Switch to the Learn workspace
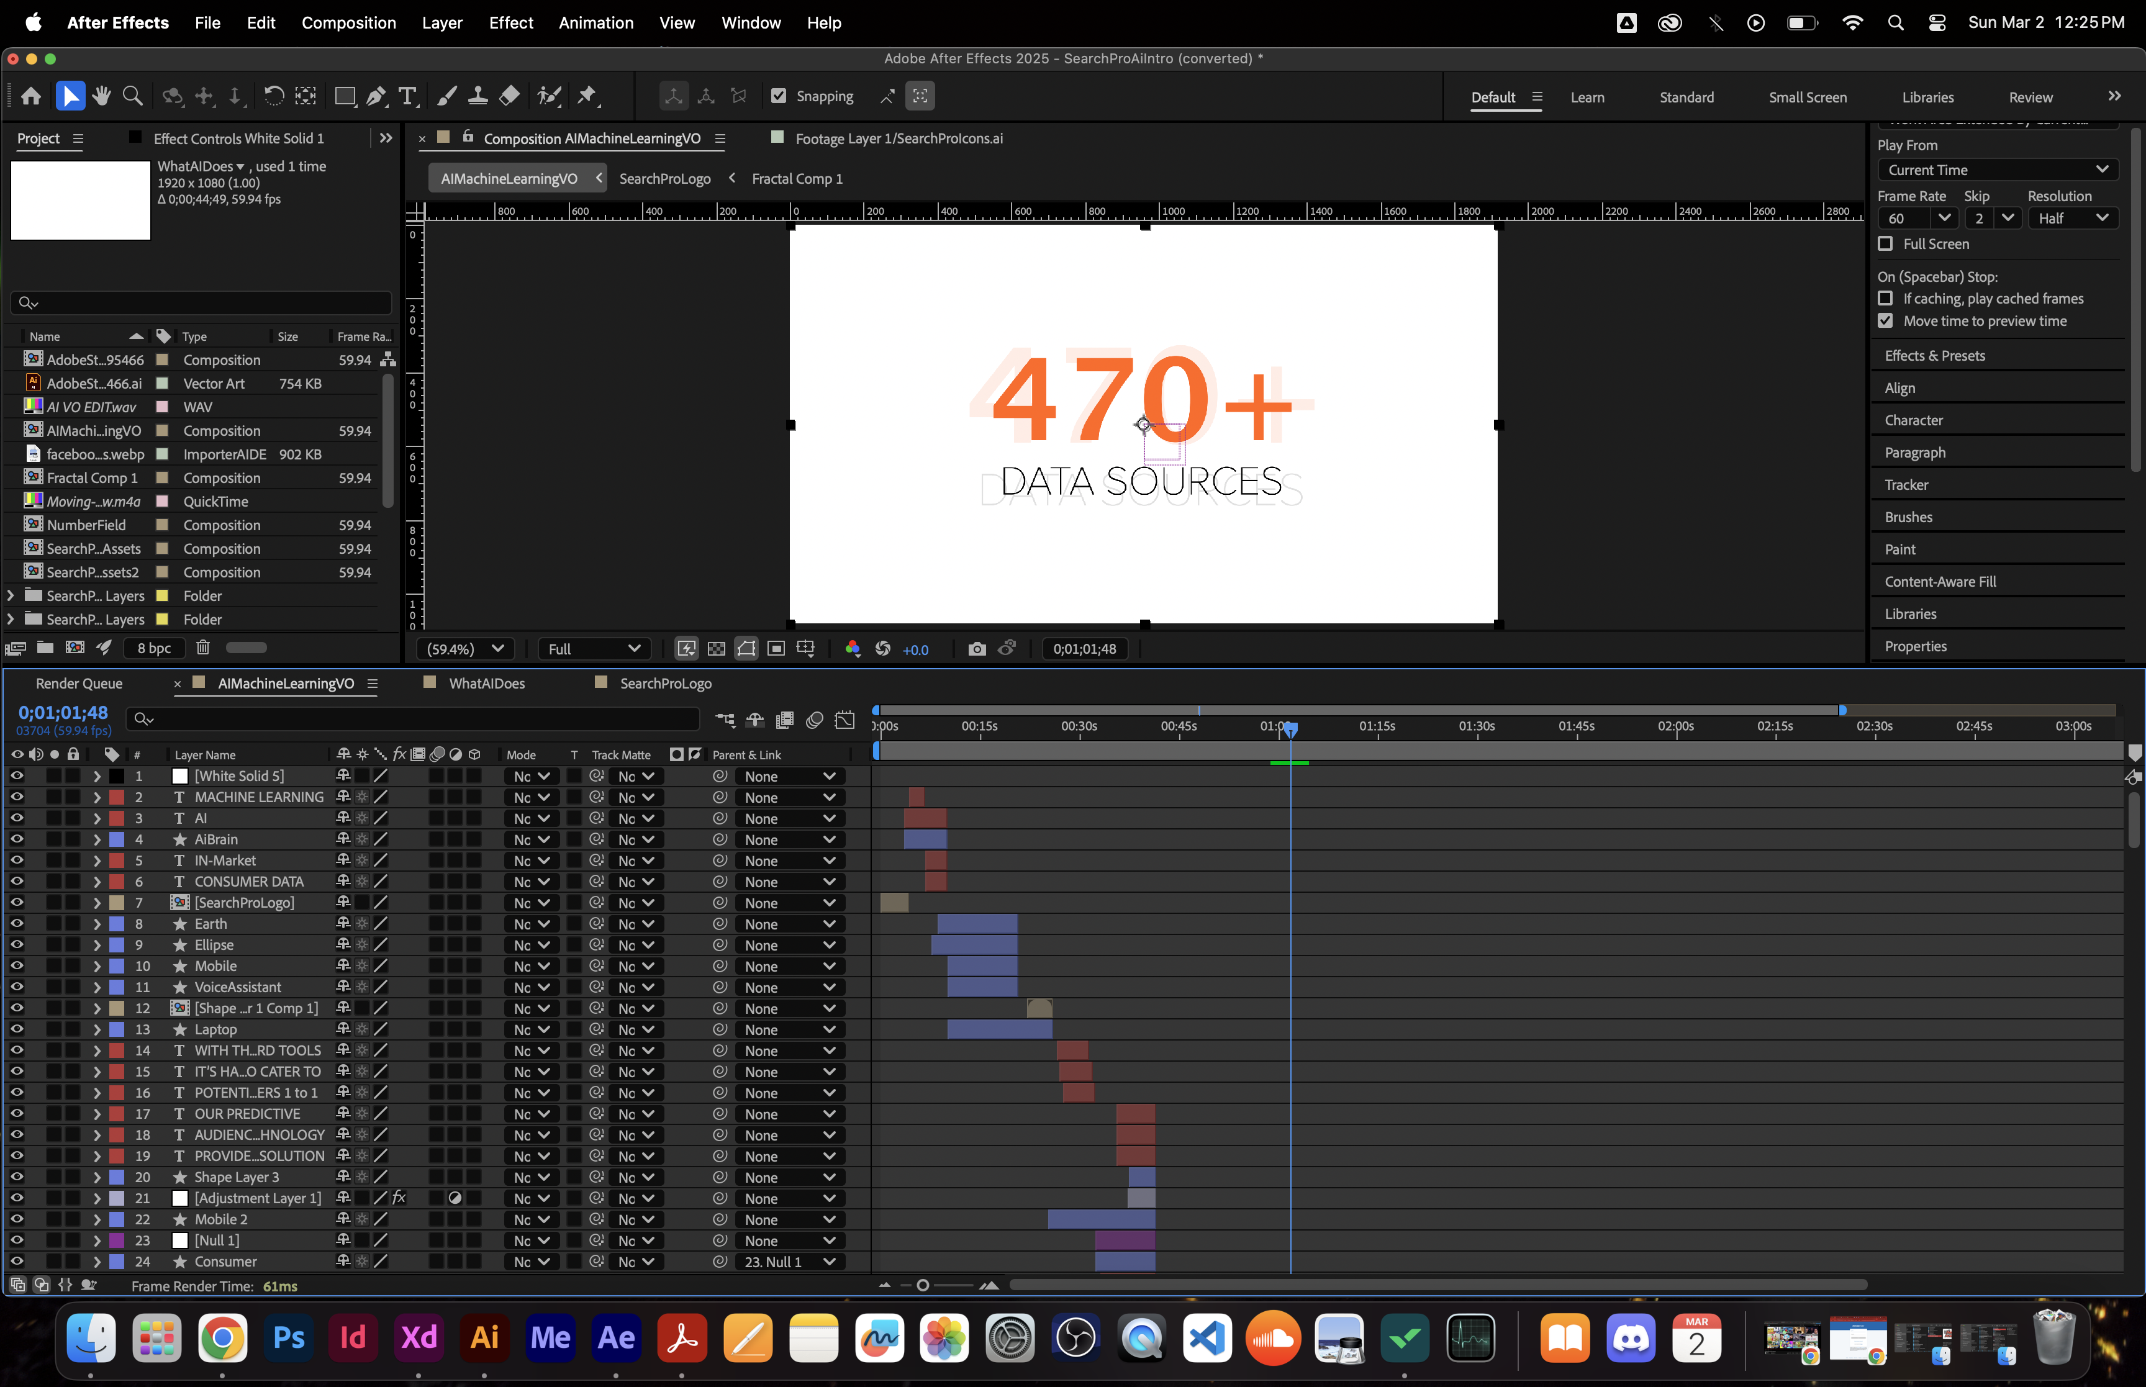Viewport: 2146px width, 1387px height. click(x=1587, y=97)
